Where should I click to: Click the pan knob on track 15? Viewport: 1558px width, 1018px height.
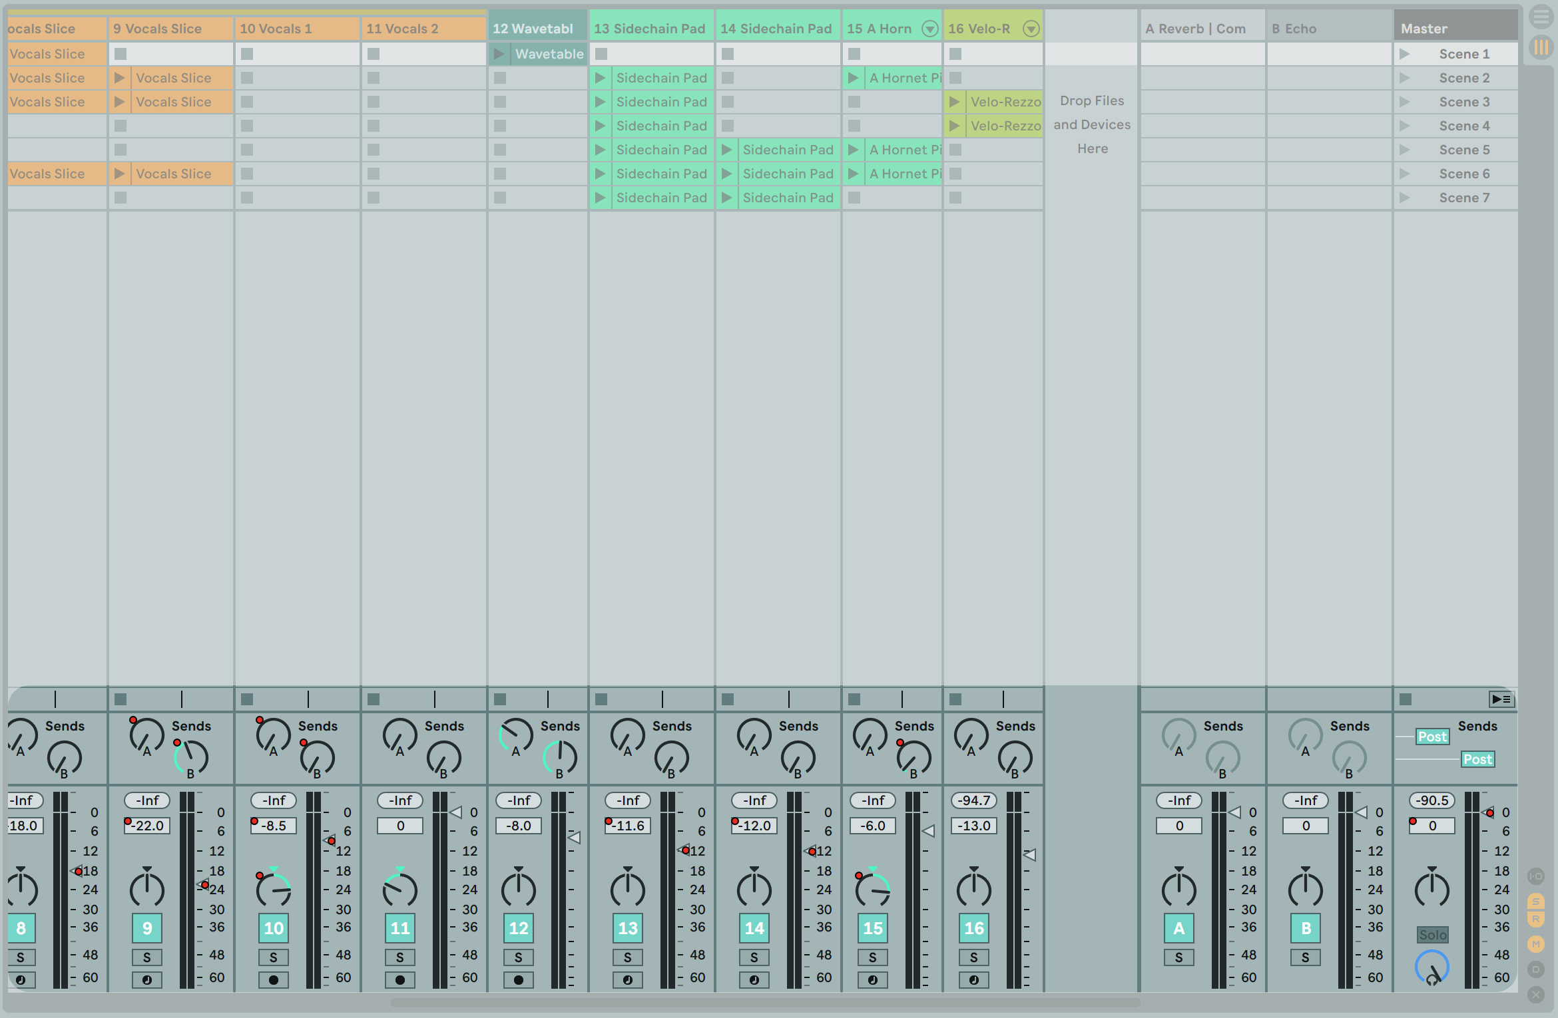pos(873,890)
